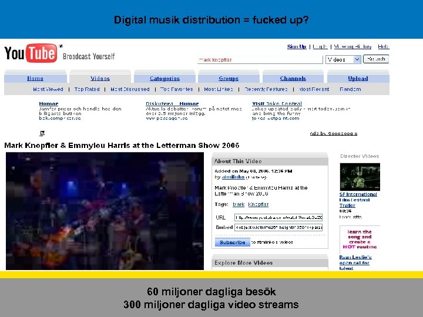This screenshot has height=317, width=423.
Task: Select the Embed code field
Action: 278,228
